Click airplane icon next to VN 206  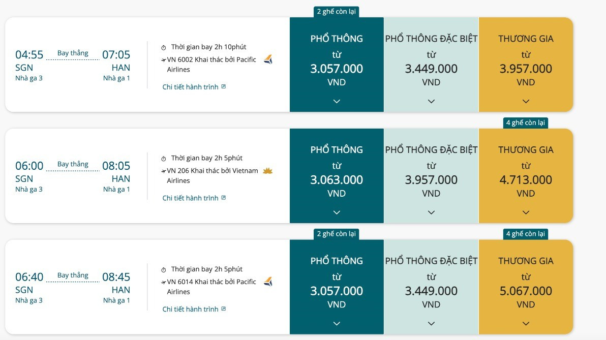pyautogui.click(x=163, y=171)
